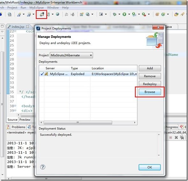Open the New Java Class dropdown arrow
Image resolution: width=188 pixels, height=181 pixels.
[168, 14]
